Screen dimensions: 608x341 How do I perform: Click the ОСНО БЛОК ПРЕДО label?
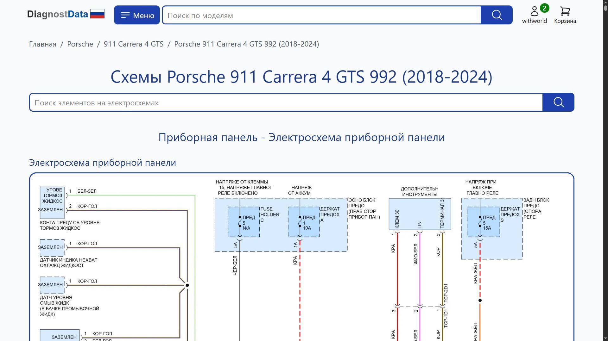[364, 208]
